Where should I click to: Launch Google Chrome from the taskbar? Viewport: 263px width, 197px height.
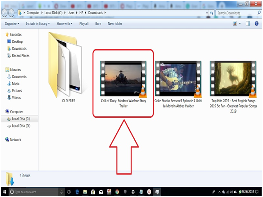pos(117,192)
